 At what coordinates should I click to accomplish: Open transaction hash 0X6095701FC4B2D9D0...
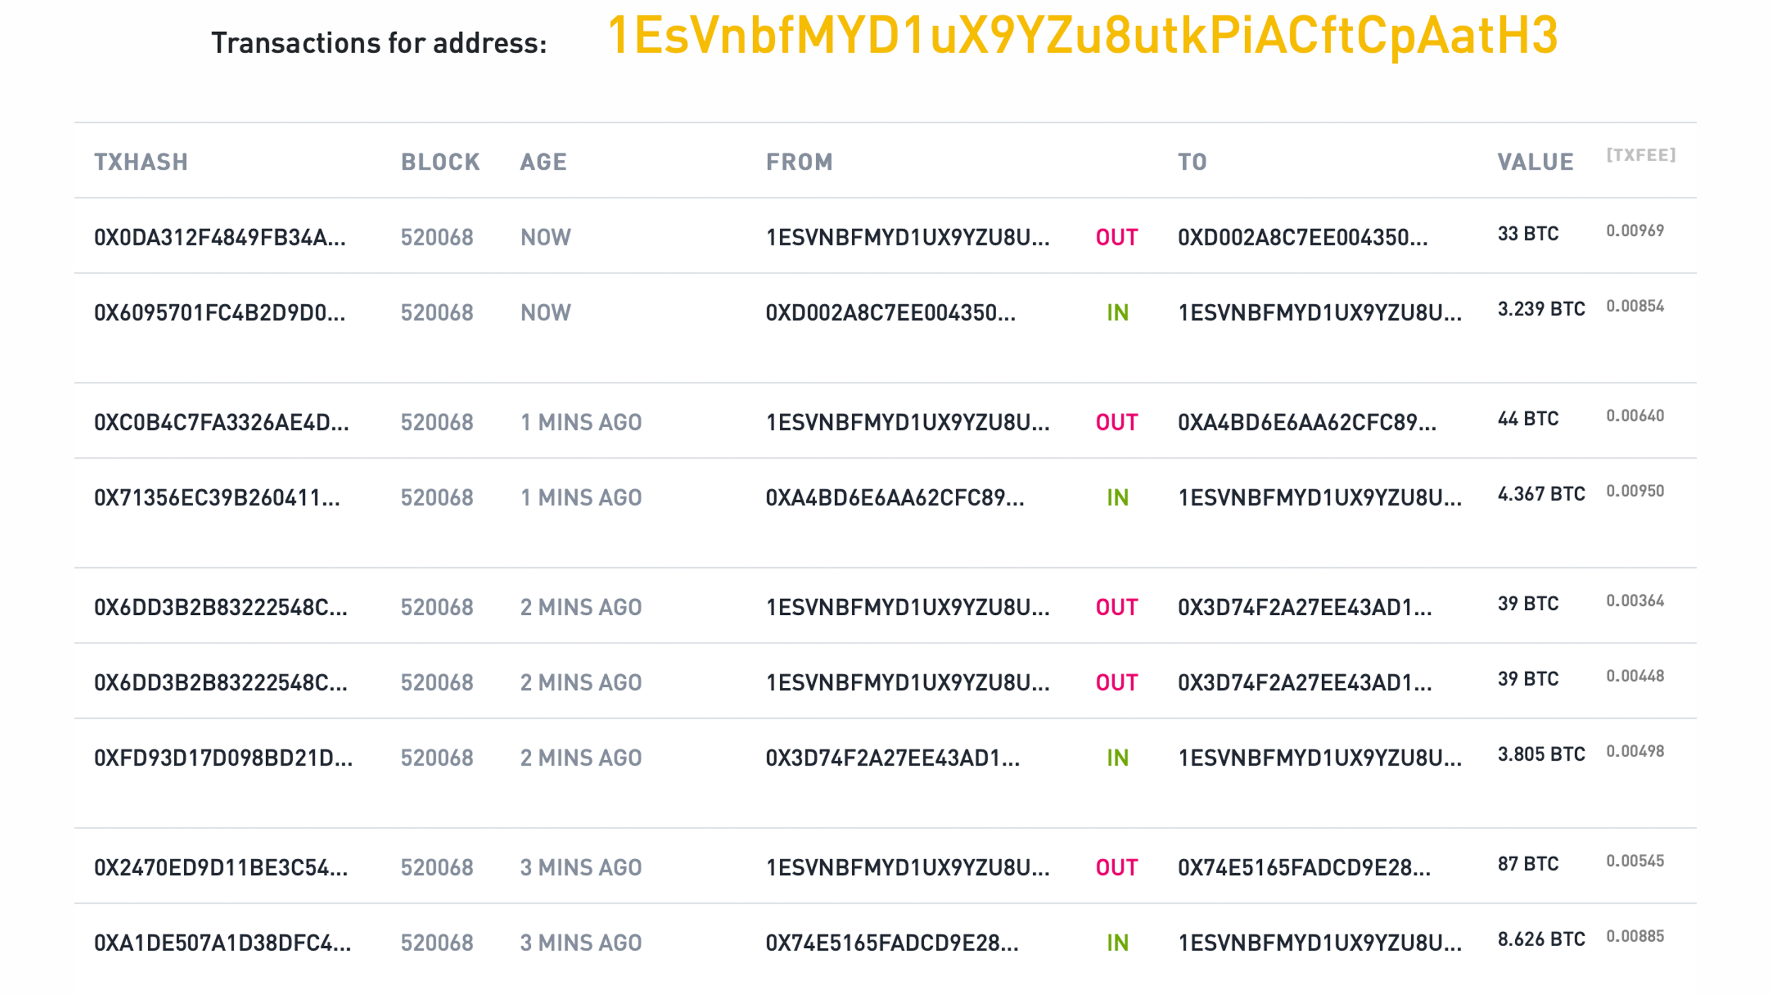pyautogui.click(x=220, y=313)
